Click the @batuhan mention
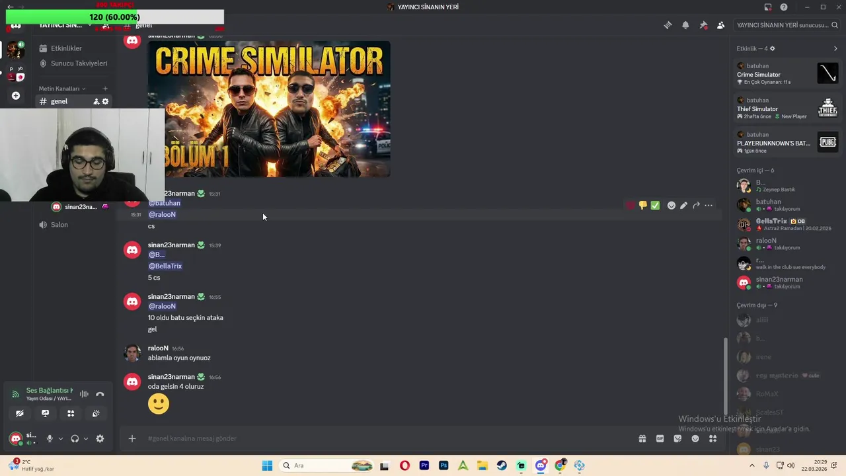The height and width of the screenshot is (476, 846). [165, 203]
